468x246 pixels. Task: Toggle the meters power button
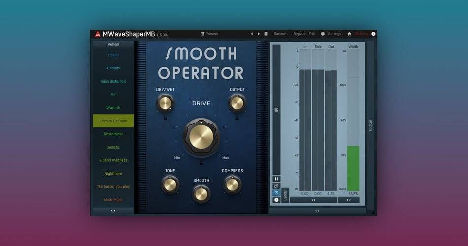[x=276, y=193]
